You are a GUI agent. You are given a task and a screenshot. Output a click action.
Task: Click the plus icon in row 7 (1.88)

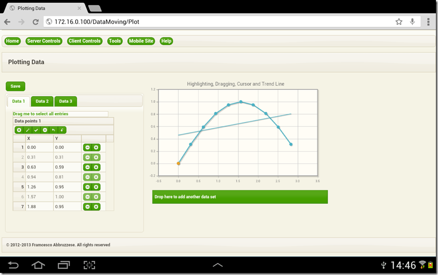96,207
